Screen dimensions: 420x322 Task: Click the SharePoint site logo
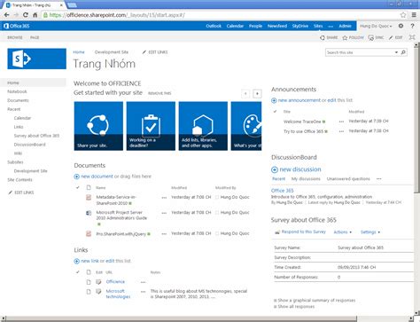point(36,59)
